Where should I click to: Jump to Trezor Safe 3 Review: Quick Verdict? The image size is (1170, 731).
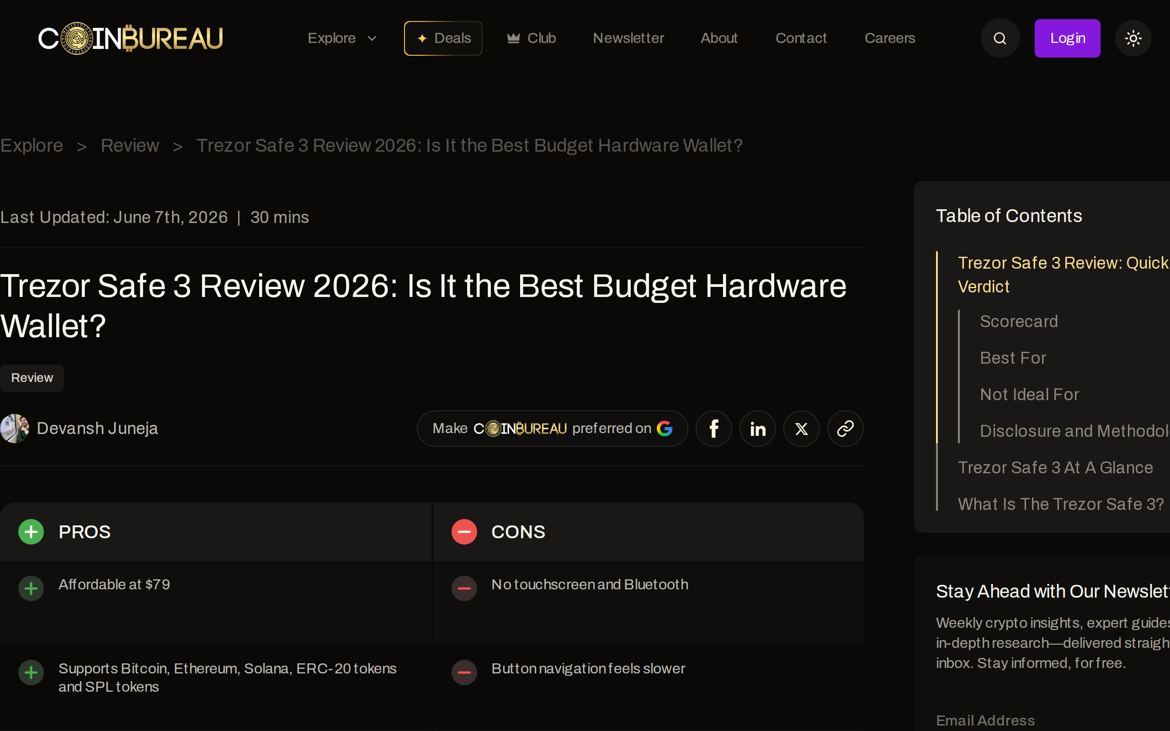click(x=1063, y=275)
